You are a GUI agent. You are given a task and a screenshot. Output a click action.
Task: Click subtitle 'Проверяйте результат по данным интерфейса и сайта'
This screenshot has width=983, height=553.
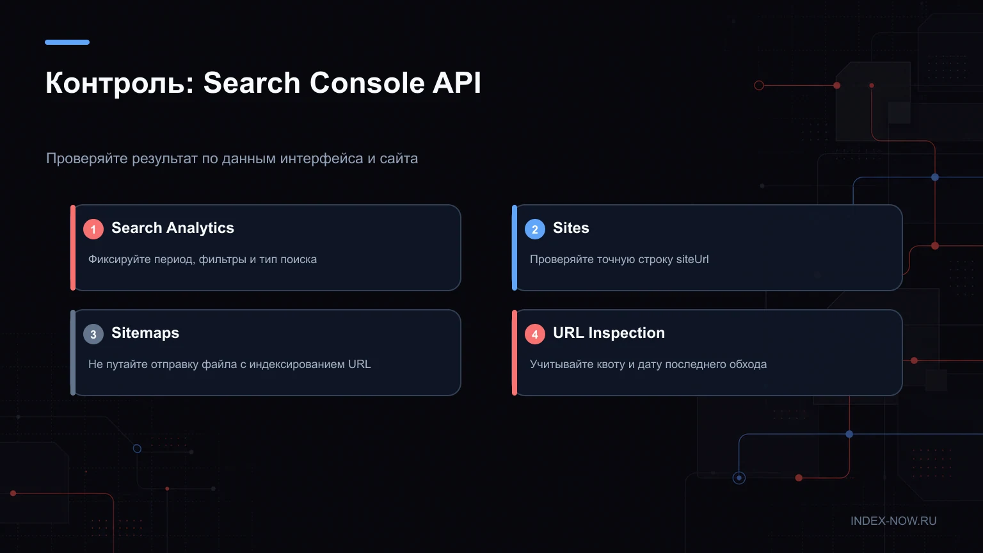(x=232, y=158)
